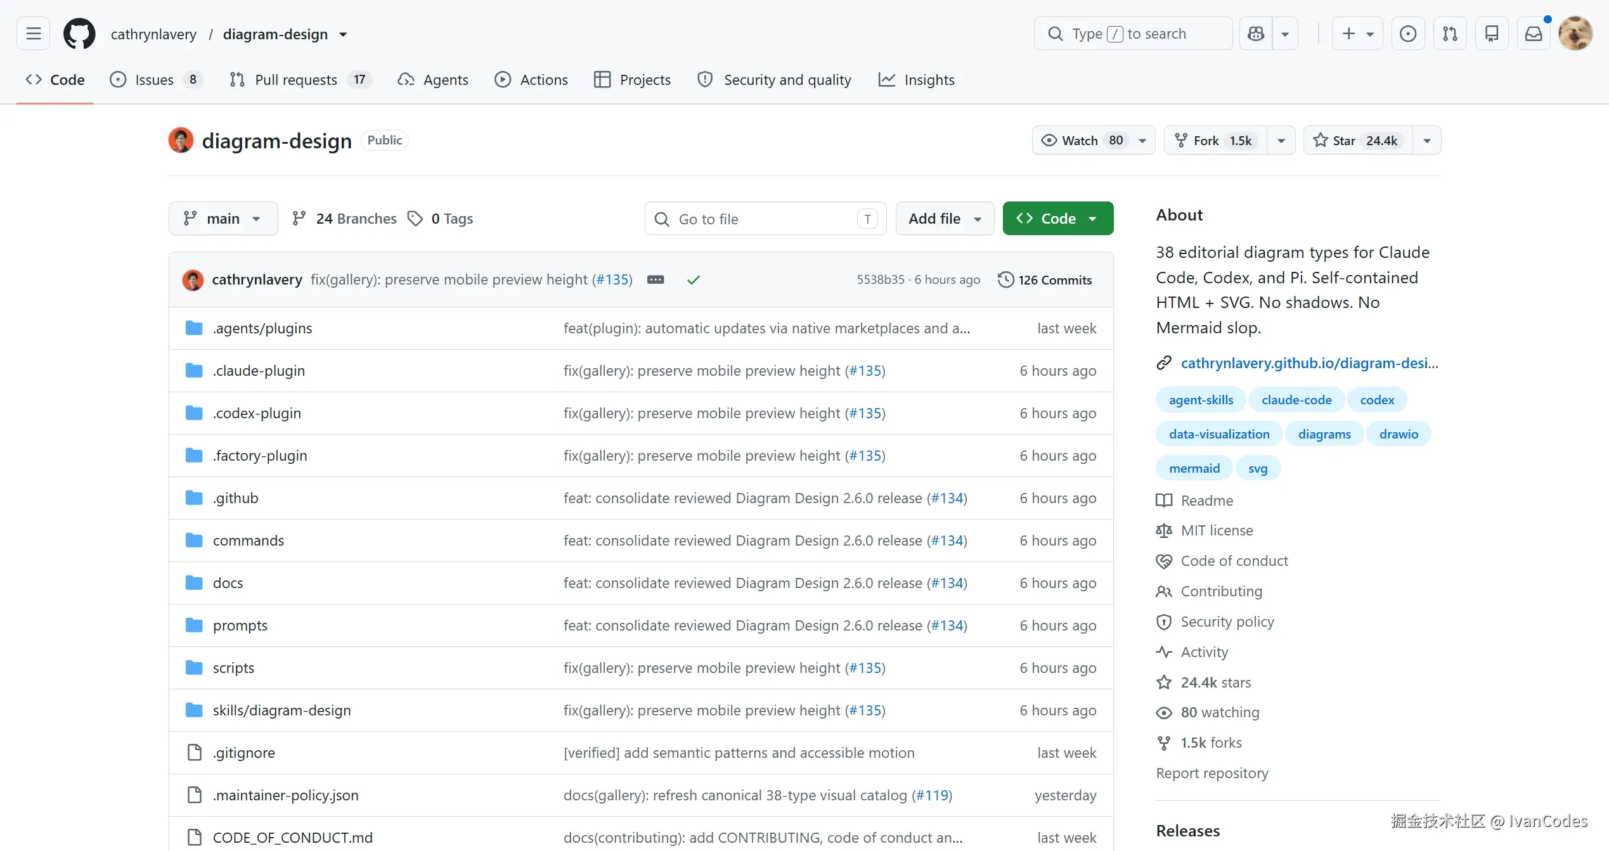The height and width of the screenshot is (851, 1609).
Task: Click the cathrynlavery commit author avatar
Action: [193, 279]
